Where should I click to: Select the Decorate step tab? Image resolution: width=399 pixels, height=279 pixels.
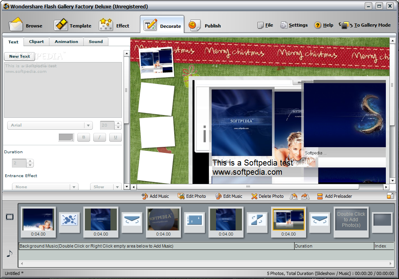tap(162, 25)
